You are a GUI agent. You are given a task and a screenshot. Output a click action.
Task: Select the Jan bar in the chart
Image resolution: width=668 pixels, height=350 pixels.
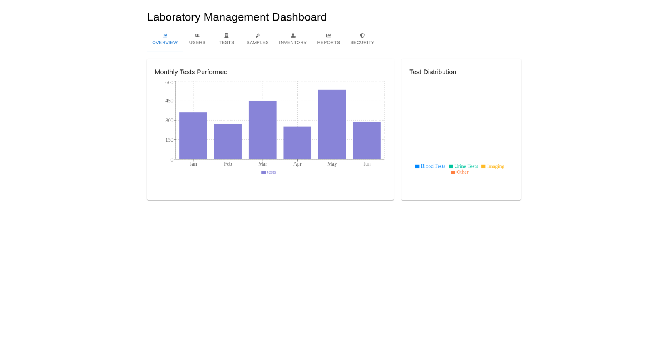pyautogui.click(x=193, y=136)
